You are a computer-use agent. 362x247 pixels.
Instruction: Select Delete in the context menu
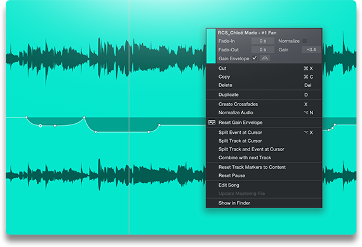[x=264, y=85]
